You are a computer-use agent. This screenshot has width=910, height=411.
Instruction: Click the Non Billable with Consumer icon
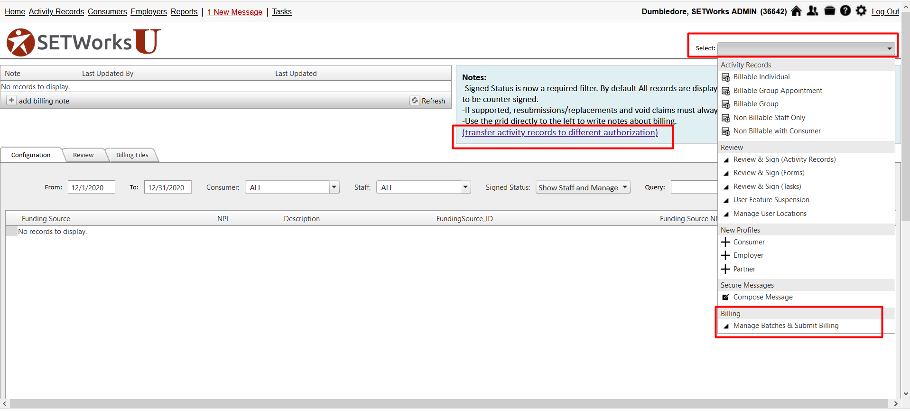pos(726,131)
